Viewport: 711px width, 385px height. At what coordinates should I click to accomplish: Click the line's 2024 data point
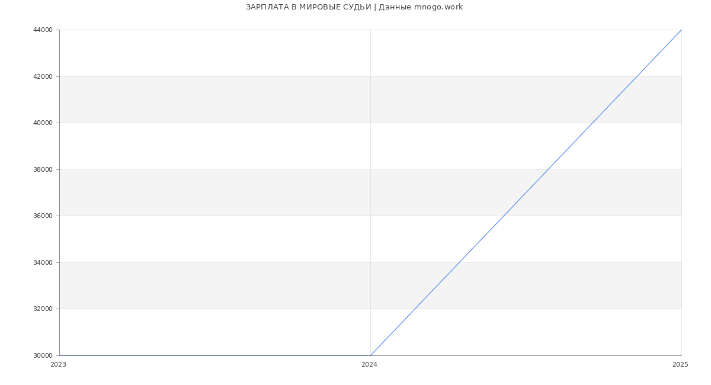pos(370,355)
